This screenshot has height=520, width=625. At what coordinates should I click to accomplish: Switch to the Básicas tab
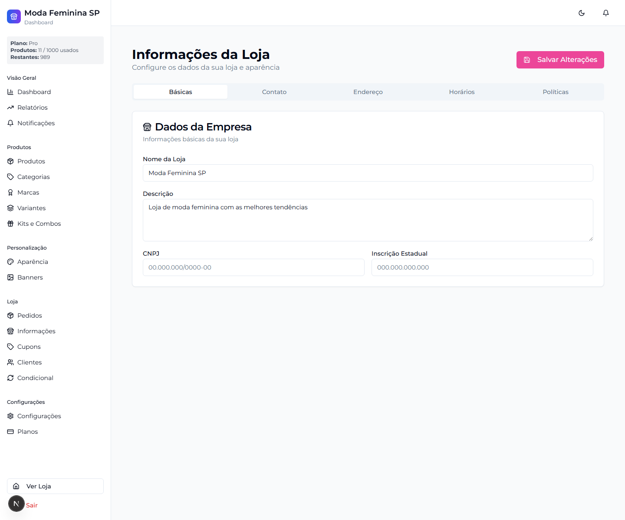click(181, 92)
